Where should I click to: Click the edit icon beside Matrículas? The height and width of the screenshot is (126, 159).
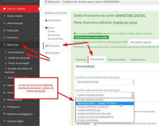4,45
